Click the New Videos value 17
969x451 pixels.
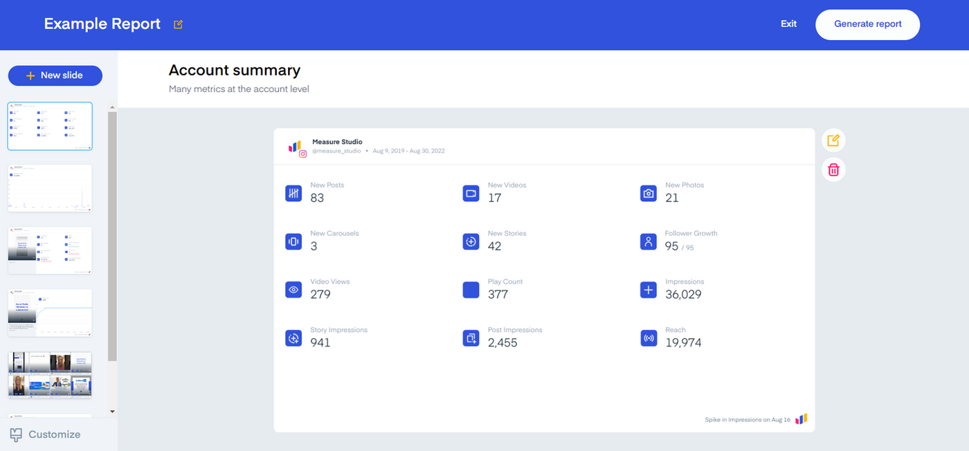click(x=494, y=198)
